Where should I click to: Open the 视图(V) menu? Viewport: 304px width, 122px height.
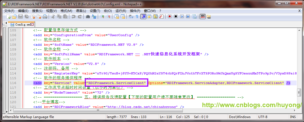coord(51,11)
